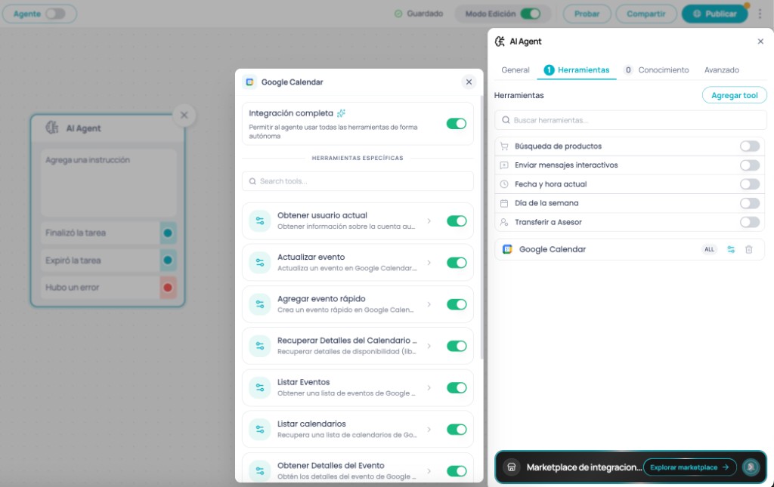Enable Fecha y hora actual tool
774x487 pixels.
click(750, 184)
